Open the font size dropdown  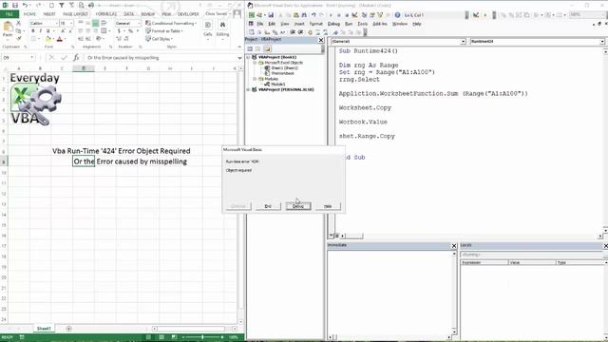pyautogui.click(x=71, y=23)
